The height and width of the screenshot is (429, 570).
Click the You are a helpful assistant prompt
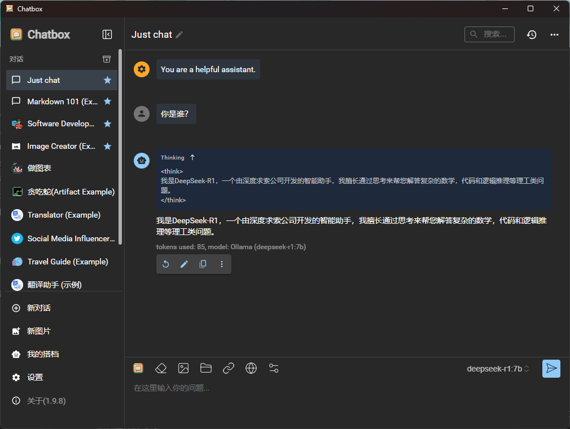coord(208,69)
